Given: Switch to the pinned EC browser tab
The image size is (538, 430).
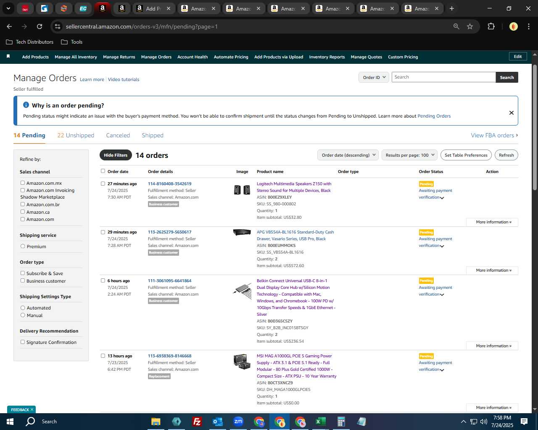Looking at the screenshot, I should coord(83,8).
